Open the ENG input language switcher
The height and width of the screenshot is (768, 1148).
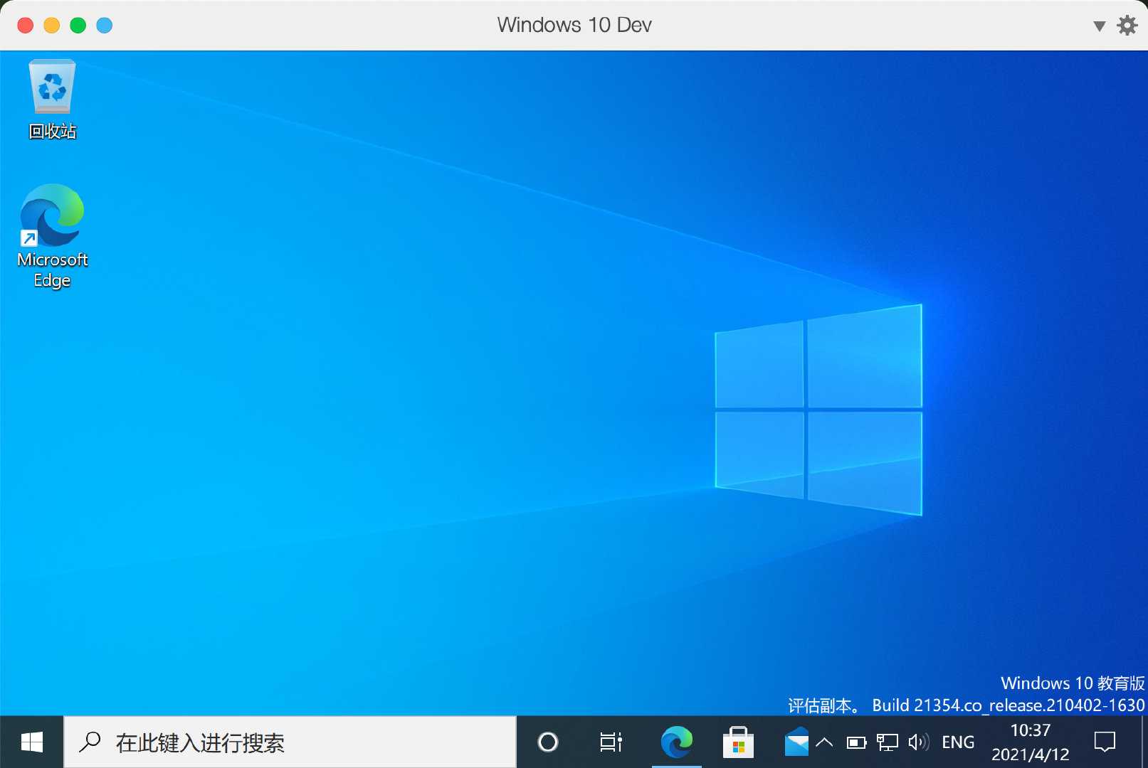click(958, 742)
